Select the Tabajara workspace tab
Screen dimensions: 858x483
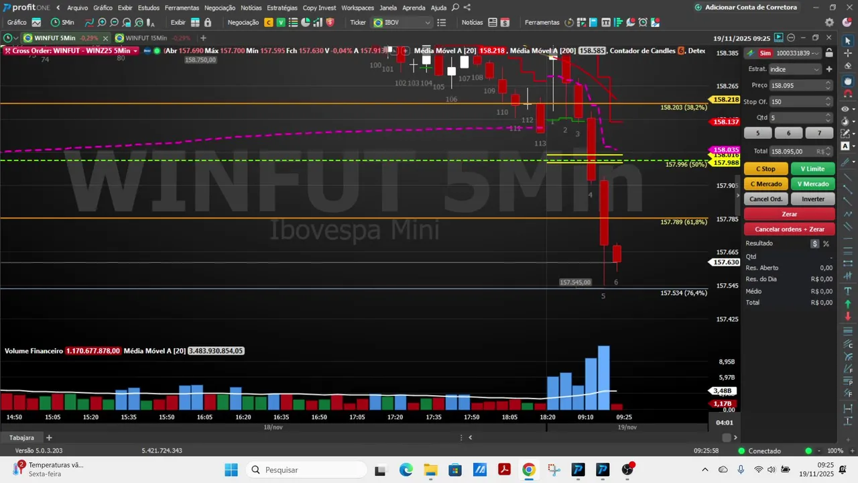pyautogui.click(x=22, y=437)
